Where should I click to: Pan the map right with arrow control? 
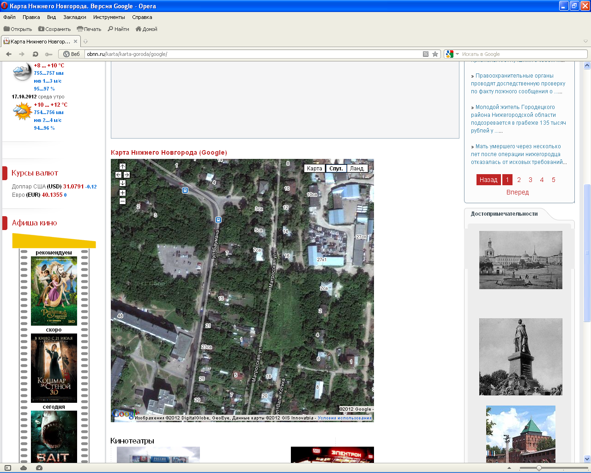pyautogui.click(x=127, y=175)
